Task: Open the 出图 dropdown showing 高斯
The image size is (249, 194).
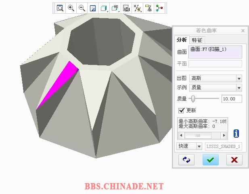Action: pyautogui.click(x=216, y=78)
